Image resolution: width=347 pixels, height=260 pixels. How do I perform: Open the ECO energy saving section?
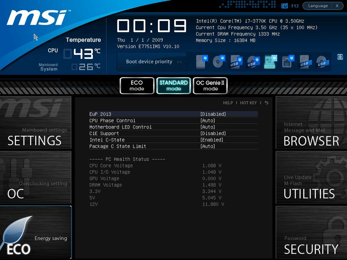click(x=35, y=232)
